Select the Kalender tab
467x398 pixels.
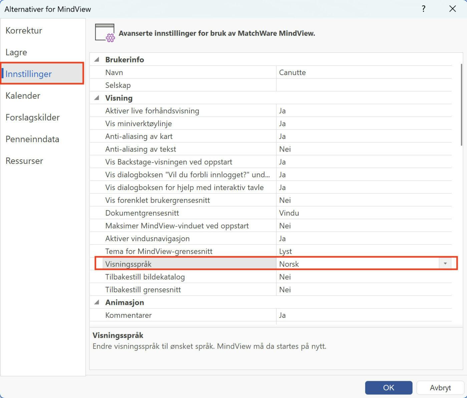click(x=23, y=96)
